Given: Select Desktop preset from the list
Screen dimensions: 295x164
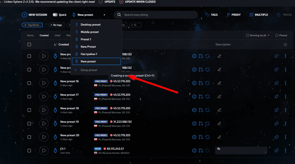Looking at the screenshot, I should pos(90,25).
